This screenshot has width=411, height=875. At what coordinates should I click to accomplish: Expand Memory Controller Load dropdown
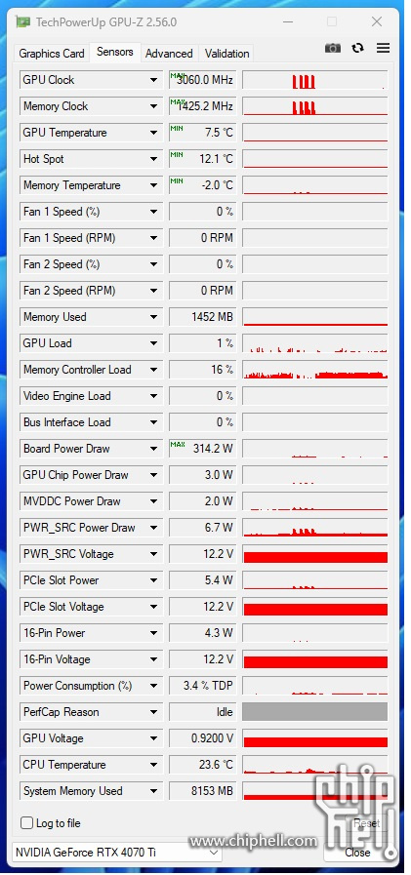tap(153, 370)
